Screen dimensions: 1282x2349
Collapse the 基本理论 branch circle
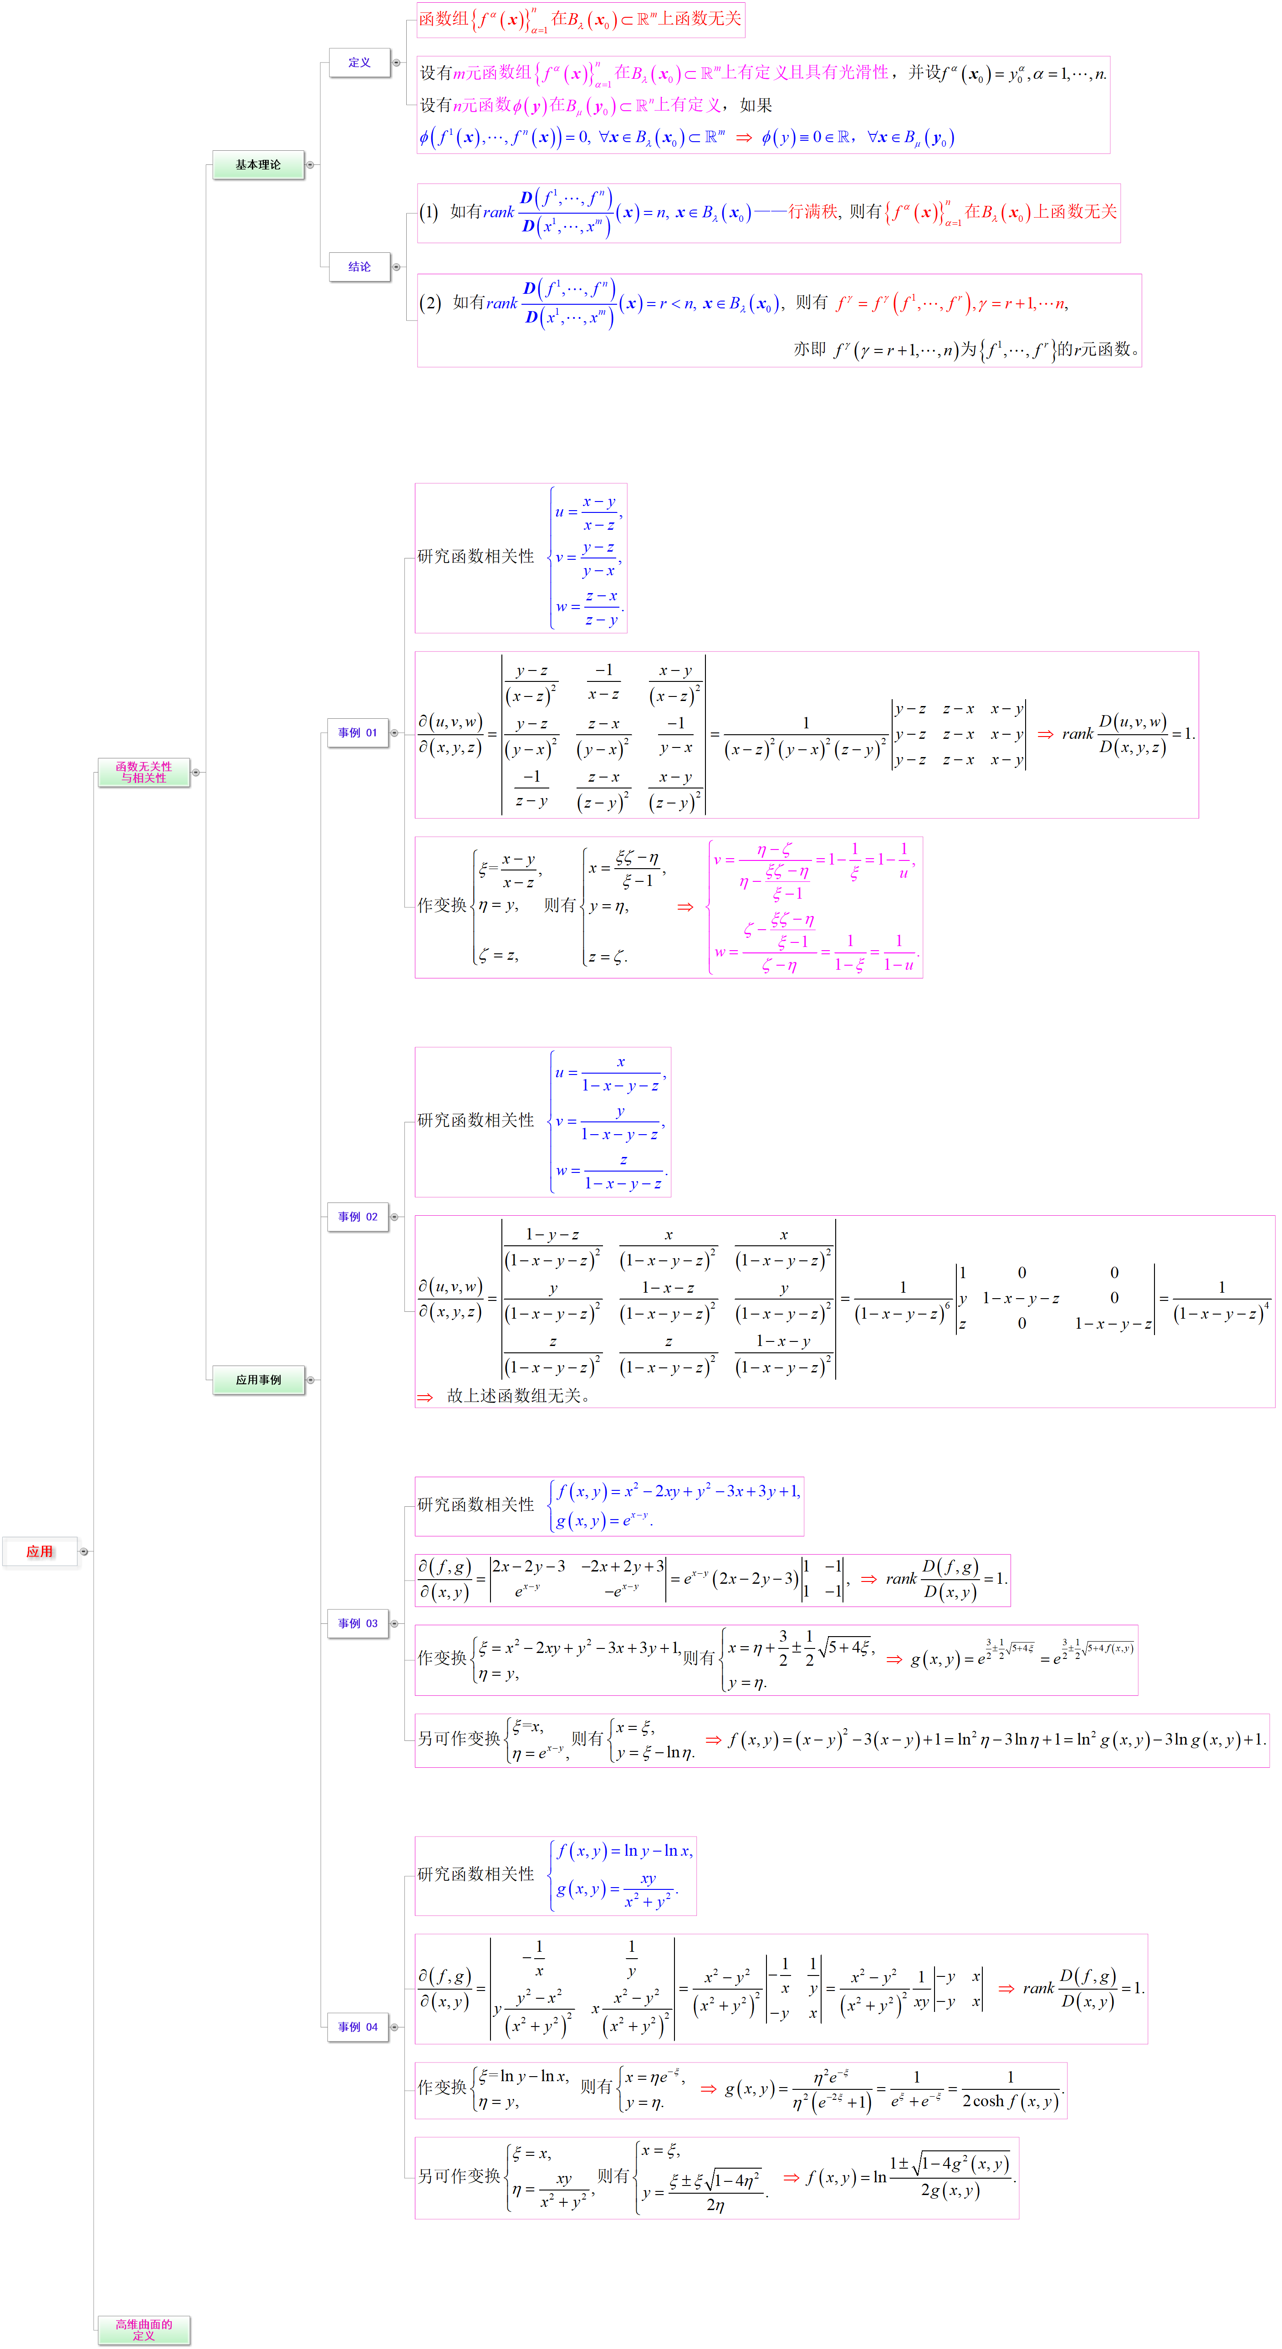[310, 165]
